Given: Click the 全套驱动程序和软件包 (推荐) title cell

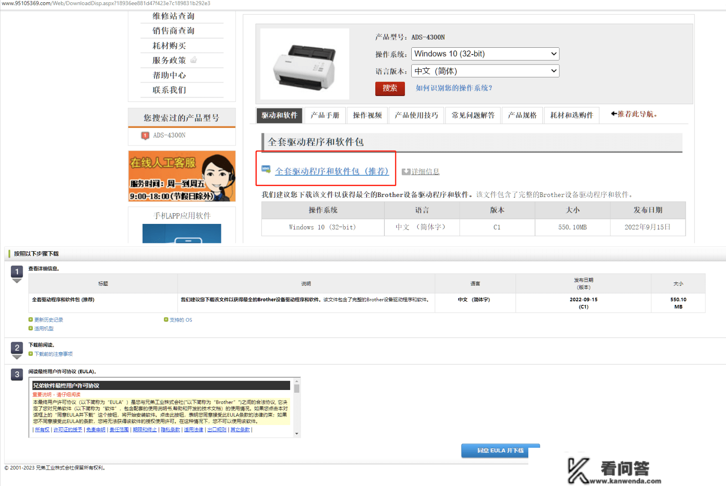Looking at the screenshot, I should click(103, 303).
